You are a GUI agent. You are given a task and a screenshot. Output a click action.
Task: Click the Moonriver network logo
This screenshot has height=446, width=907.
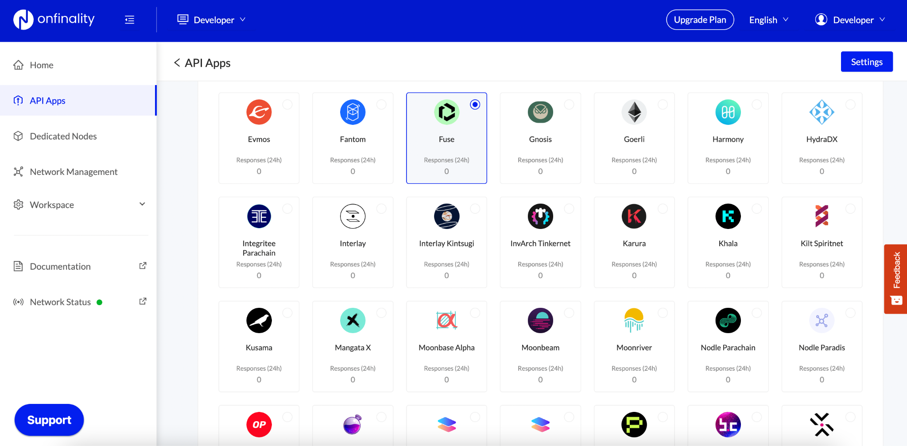(634, 320)
